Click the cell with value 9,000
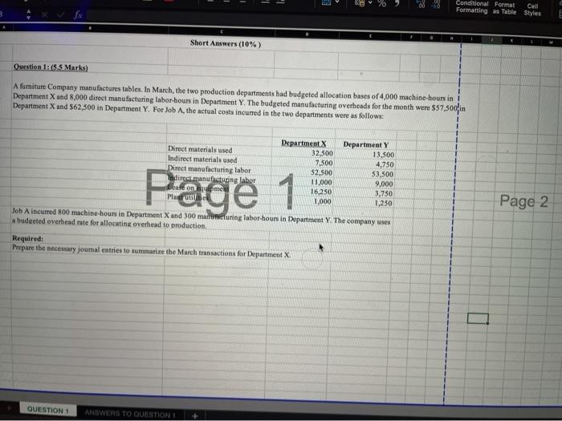This screenshot has height=421, width=562. pos(384,184)
